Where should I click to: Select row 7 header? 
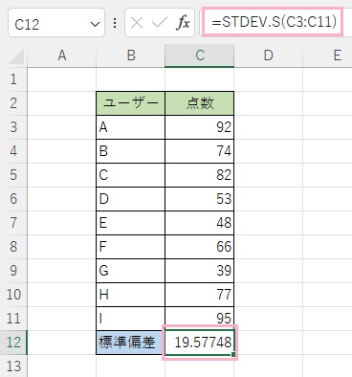[x=13, y=223]
